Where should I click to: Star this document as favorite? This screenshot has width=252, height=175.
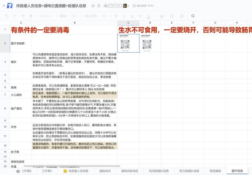coord(93,6)
